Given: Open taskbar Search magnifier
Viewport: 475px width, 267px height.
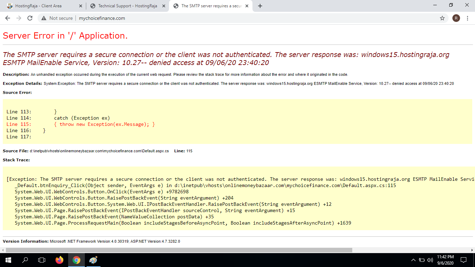Looking at the screenshot, I should click(x=25, y=260).
